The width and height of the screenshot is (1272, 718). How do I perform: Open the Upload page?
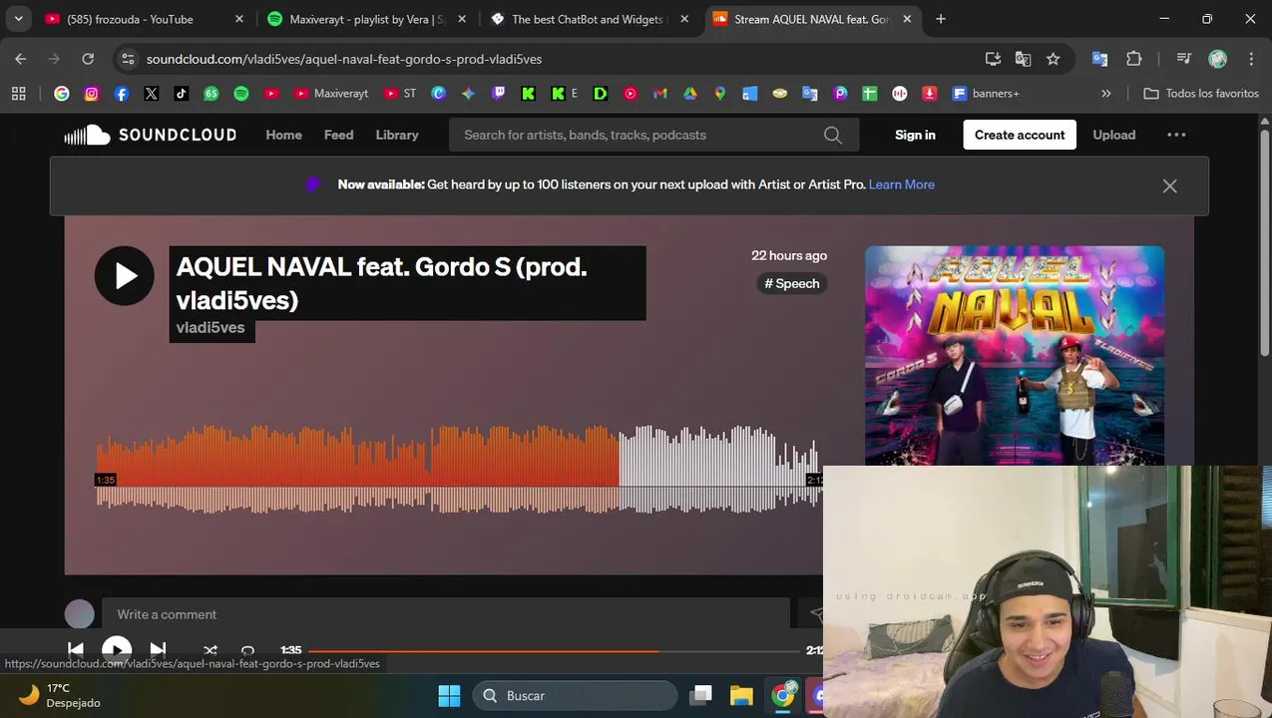1113,135
